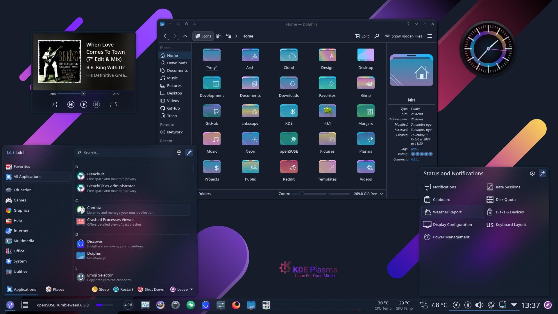Select Utilities category in launcher
This screenshot has width=558, height=314.
(x=38, y=272)
